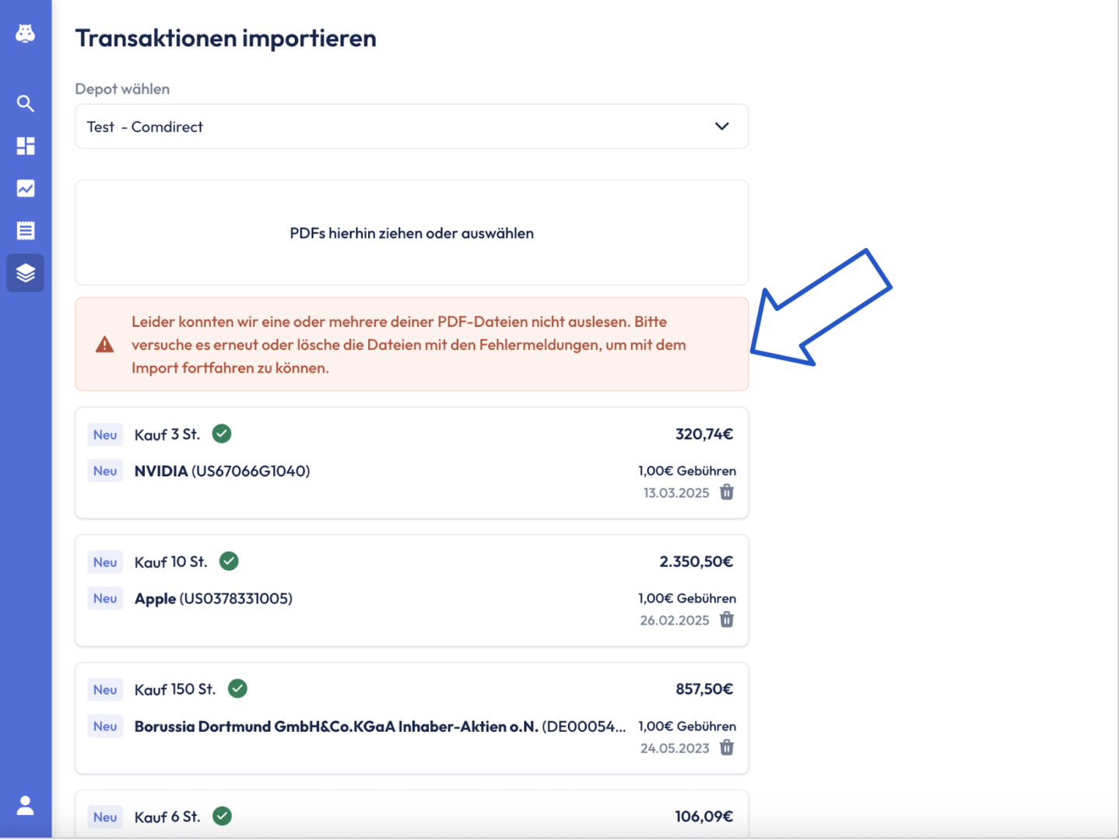1119x840 pixels.
Task: Click the hippo logo in sidebar
Action: [26, 33]
